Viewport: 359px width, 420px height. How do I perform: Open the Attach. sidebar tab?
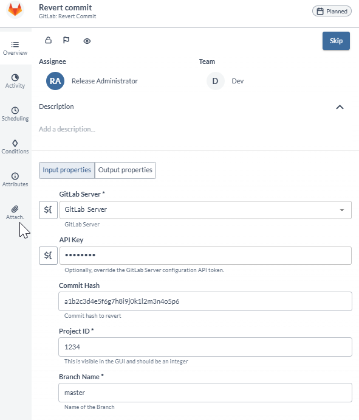(x=15, y=213)
